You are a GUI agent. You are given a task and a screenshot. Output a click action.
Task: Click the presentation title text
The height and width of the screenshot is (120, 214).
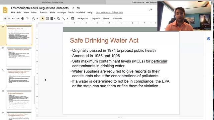pos(40,8)
